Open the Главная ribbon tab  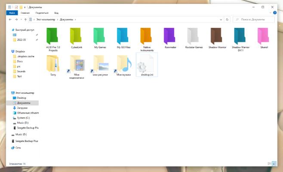25,13
